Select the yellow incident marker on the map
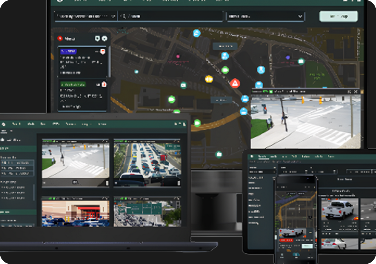 click(209, 79)
